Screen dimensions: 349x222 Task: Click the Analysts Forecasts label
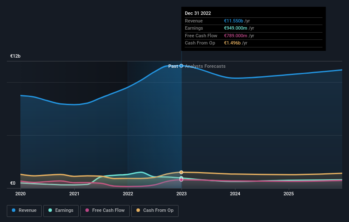coord(205,66)
